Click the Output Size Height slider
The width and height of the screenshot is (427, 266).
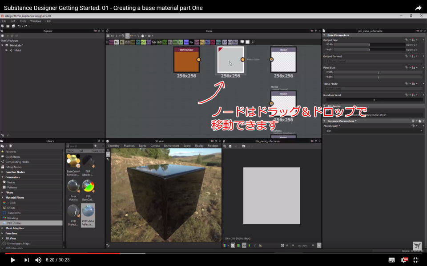click(x=370, y=50)
